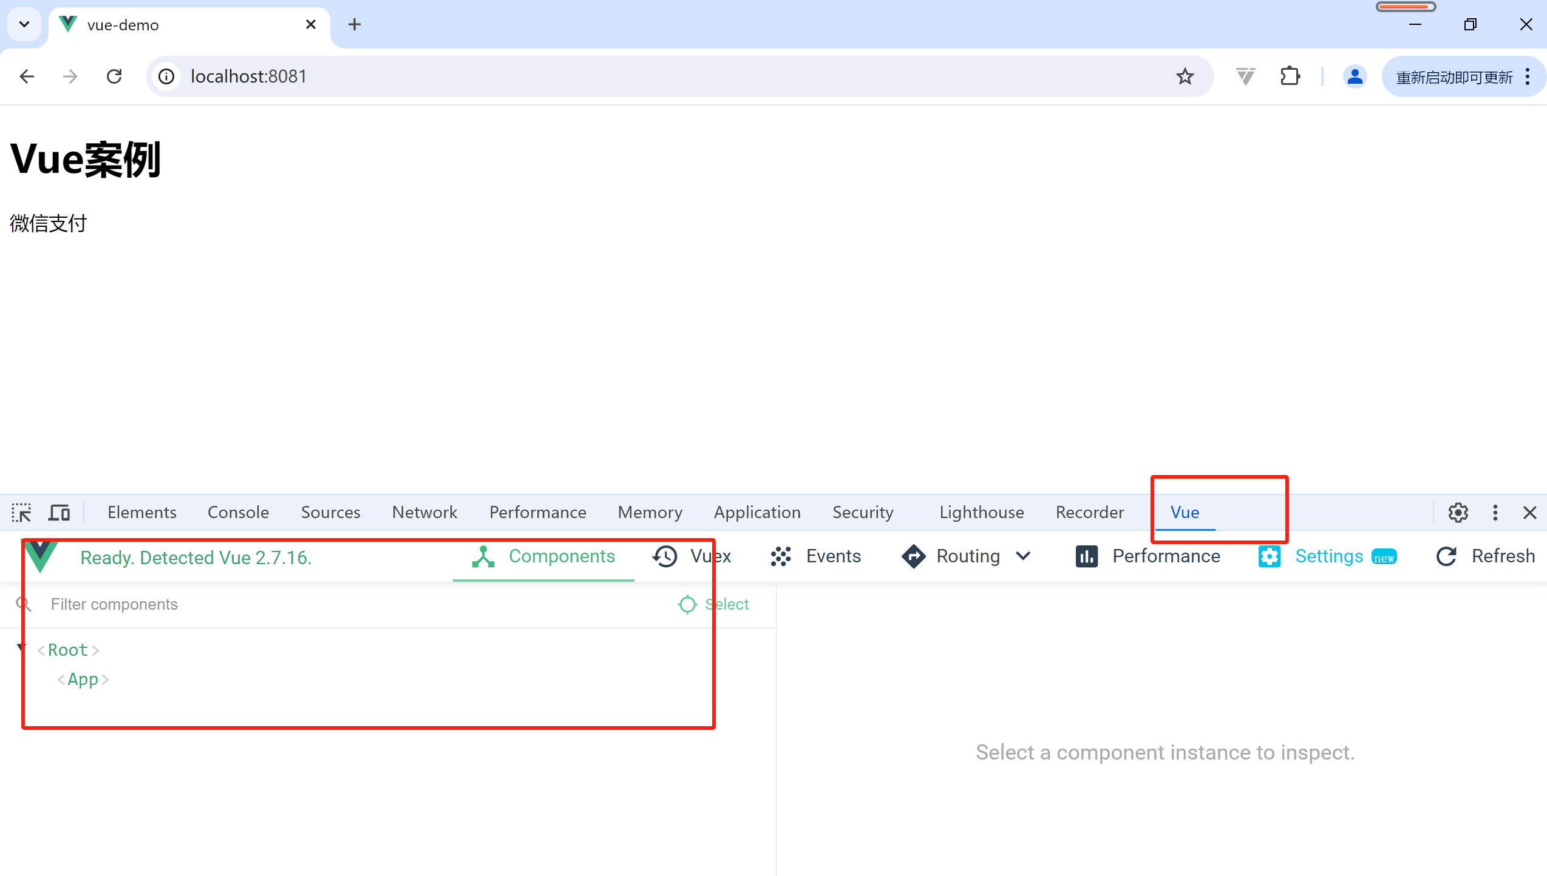Select the App component in tree
The height and width of the screenshot is (876, 1547).
pos(83,679)
